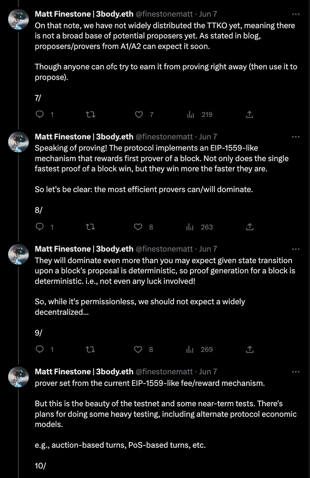The image size is (310, 478).
Task: View analytics showing 263 views
Action: tap(190, 227)
